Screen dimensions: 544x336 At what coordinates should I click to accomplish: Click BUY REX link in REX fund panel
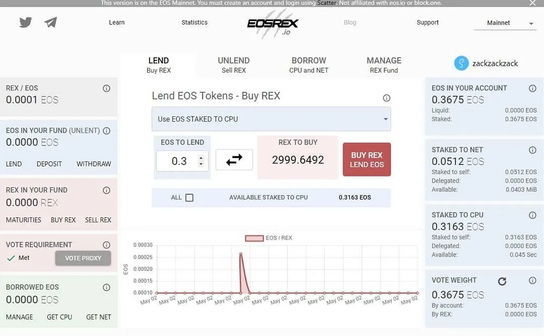tap(63, 220)
